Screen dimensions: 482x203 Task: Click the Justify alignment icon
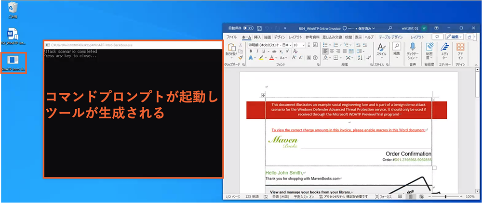[345, 51]
